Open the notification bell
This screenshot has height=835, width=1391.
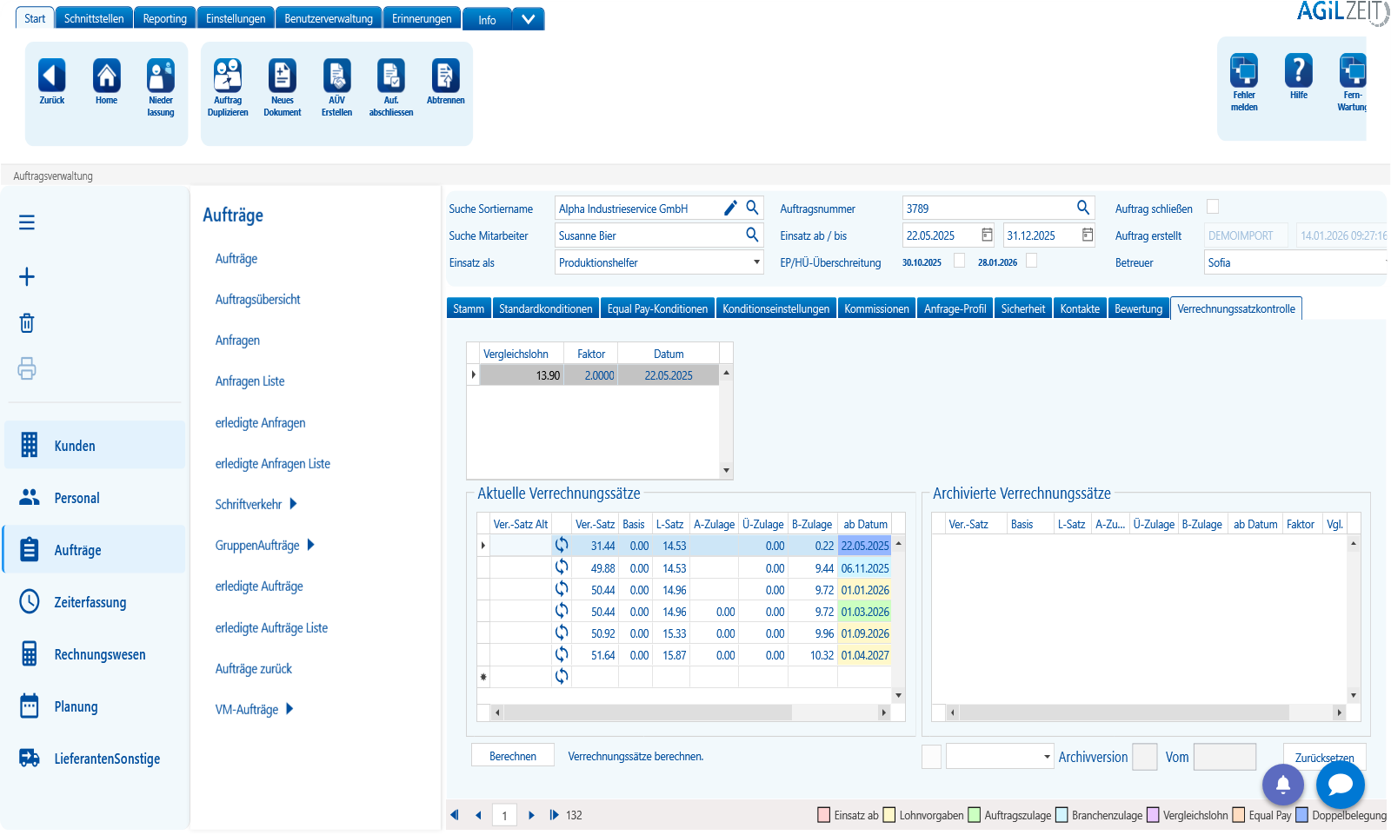click(1283, 785)
